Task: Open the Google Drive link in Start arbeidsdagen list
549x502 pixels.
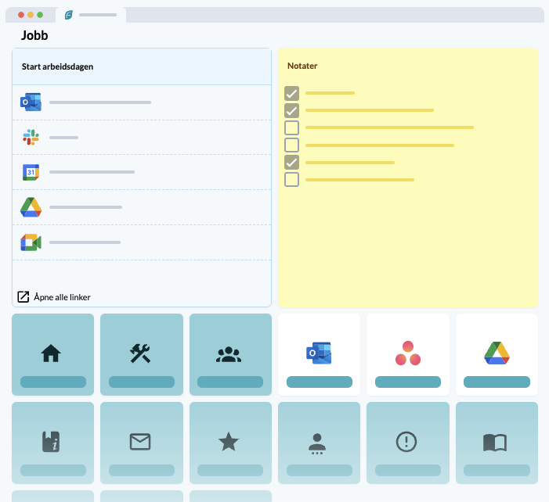Action: (142, 207)
